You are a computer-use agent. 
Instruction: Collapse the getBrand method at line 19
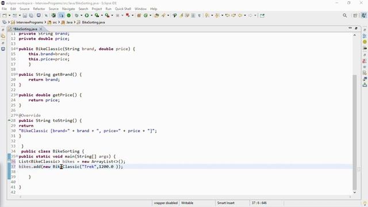(17, 74)
